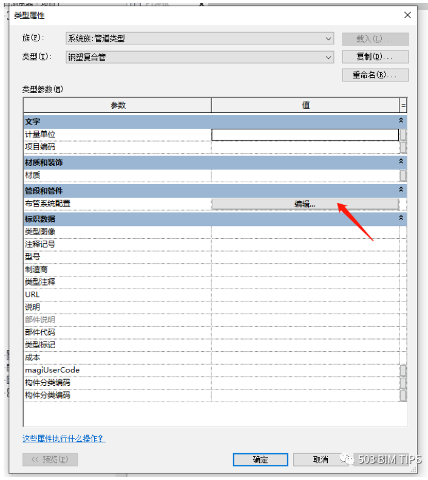Screen dimensions: 428x480
Task: Click the small button beside magiUserCode value
Action: [403, 371]
